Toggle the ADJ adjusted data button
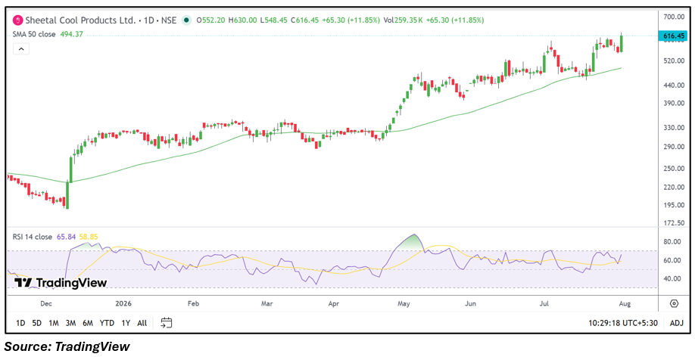Viewport: 695px width, 360px height. point(676,323)
